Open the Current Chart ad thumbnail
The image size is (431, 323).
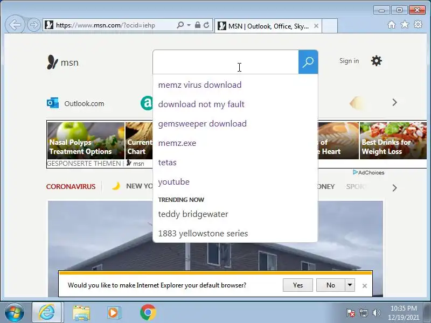coord(139,141)
